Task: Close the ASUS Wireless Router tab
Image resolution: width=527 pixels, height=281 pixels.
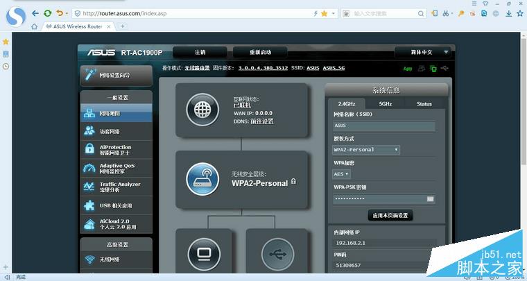Action: point(109,26)
